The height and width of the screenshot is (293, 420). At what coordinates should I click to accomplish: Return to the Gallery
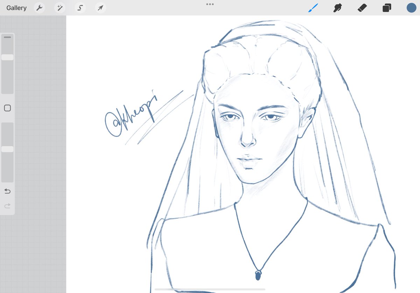pos(16,8)
